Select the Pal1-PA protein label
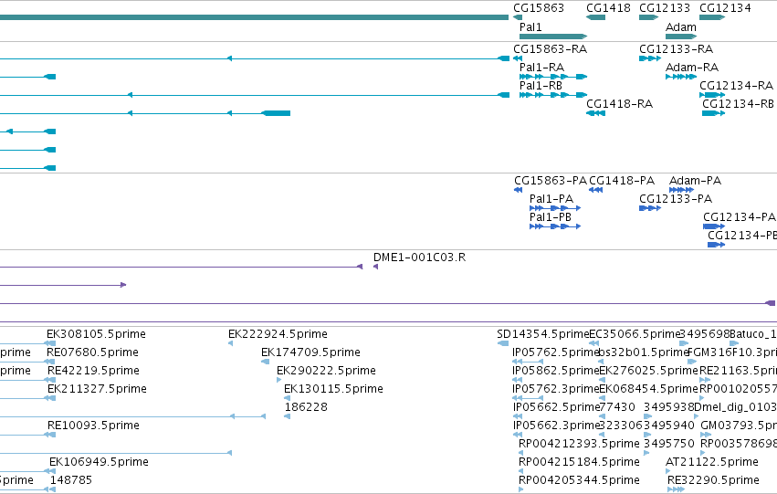Viewport: 777px width, 494px height. 551,199
